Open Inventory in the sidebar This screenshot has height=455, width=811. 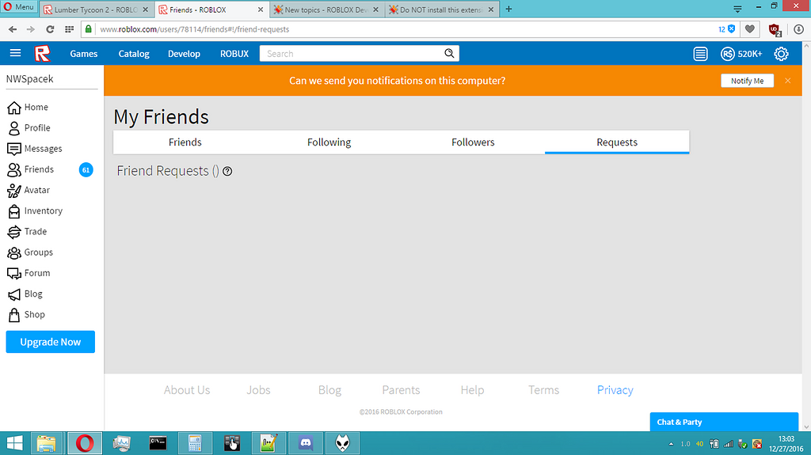pyautogui.click(x=35, y=210)
